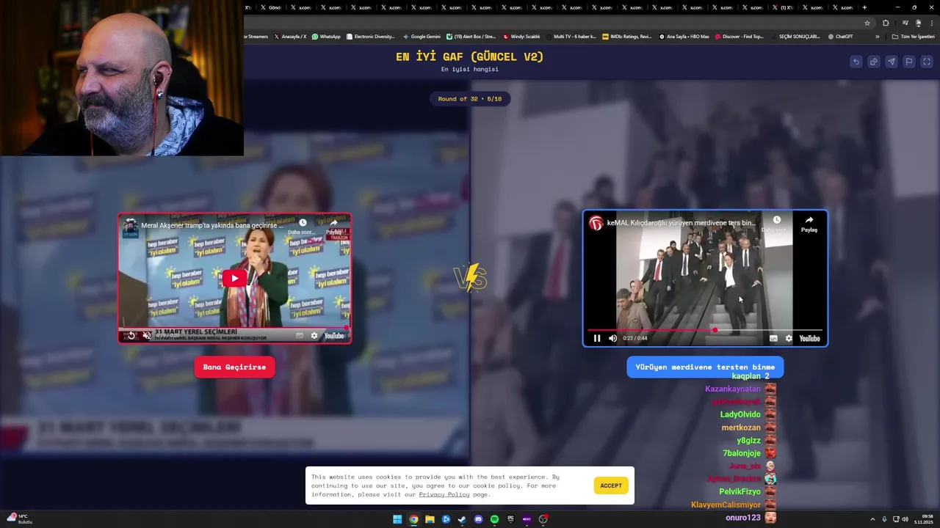
Task: Click Daha sonra watch later on right video
Action: [x=776, y=224]
